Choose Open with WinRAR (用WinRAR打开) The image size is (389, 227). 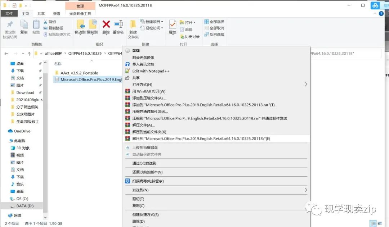coord(216,91)
